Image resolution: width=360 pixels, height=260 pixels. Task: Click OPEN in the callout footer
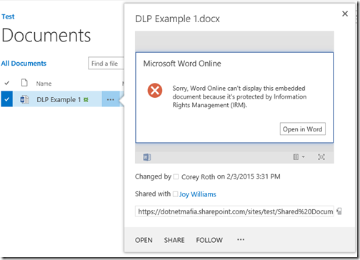pos(144,240)
